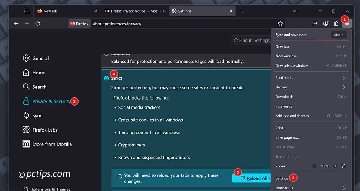Bookmark this page with the star

[280, 24]
